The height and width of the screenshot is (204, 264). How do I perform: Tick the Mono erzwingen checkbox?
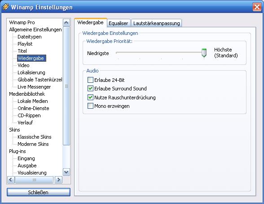point(90,106)
